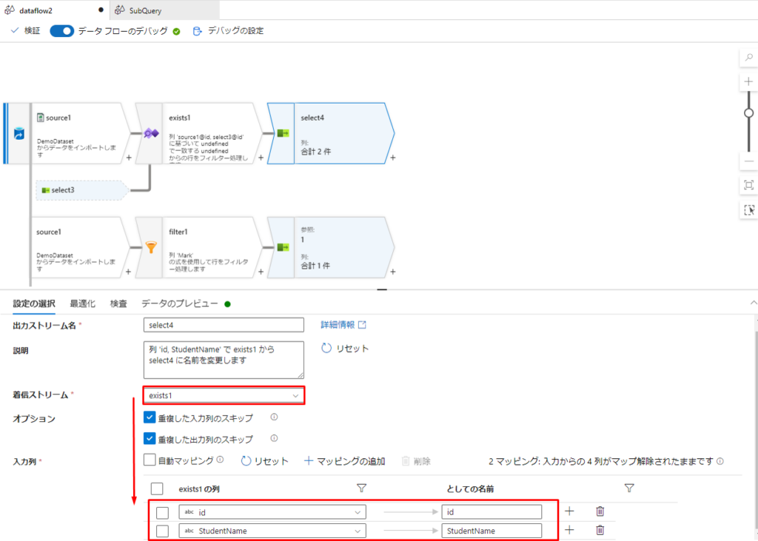Click the exists transformation icon of exists1

[x=151, y=133]
